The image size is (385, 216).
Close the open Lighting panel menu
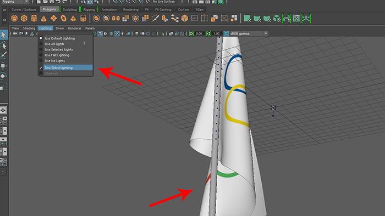pos(46,29)
